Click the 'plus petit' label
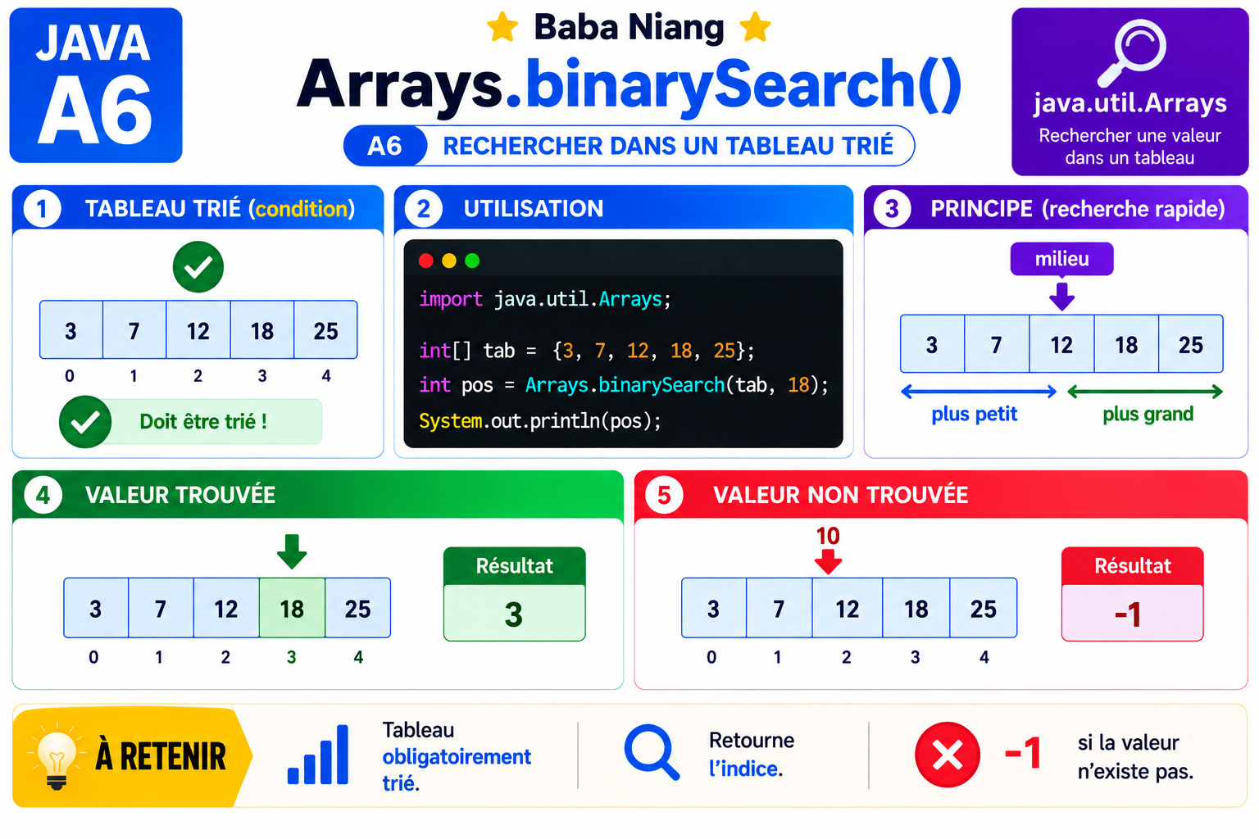Screen dimensions: 1259x839 tap(975, 415)
